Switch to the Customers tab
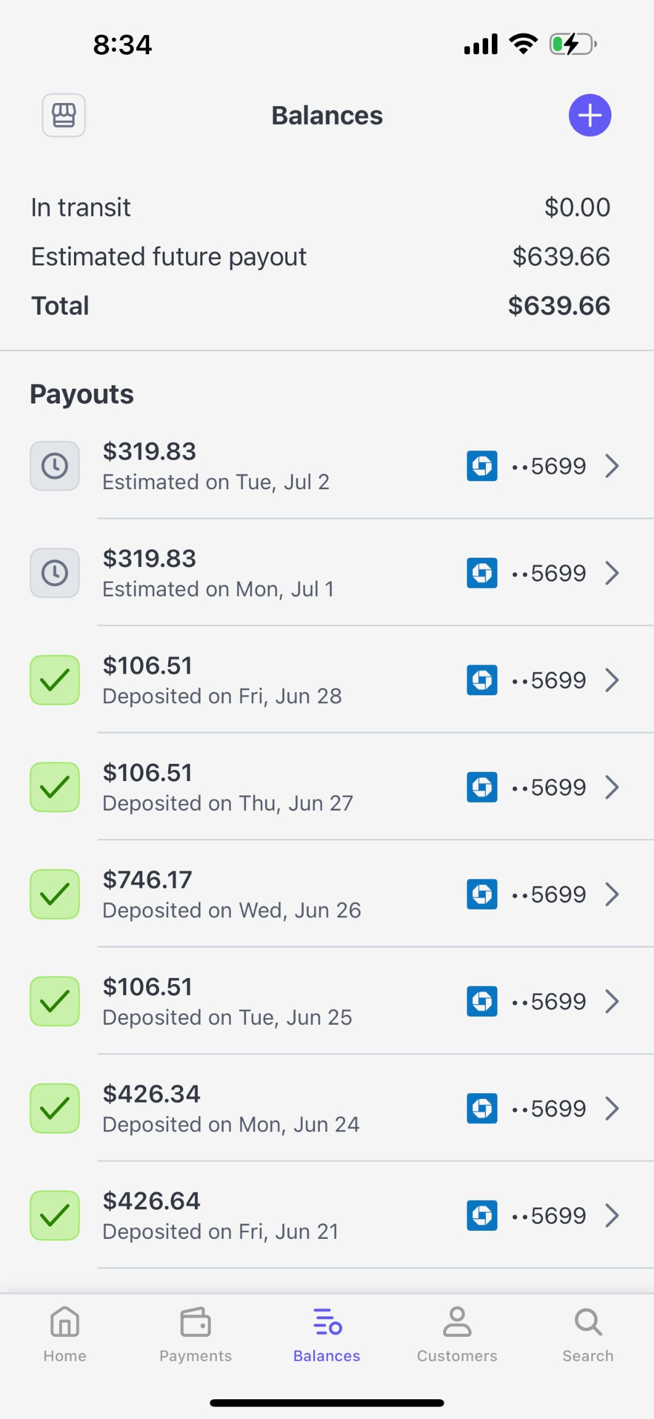 (x=457, y=1334)
